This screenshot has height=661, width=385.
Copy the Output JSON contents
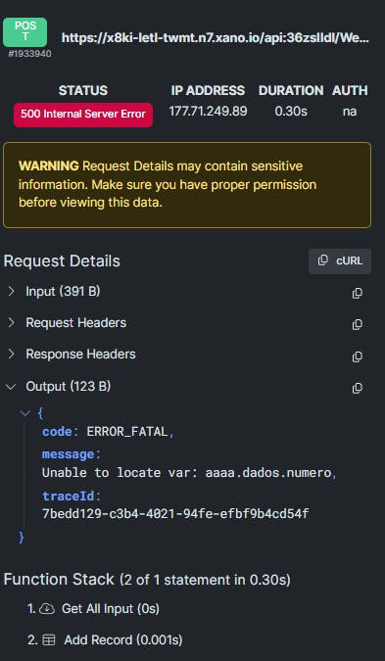(357, 388)
